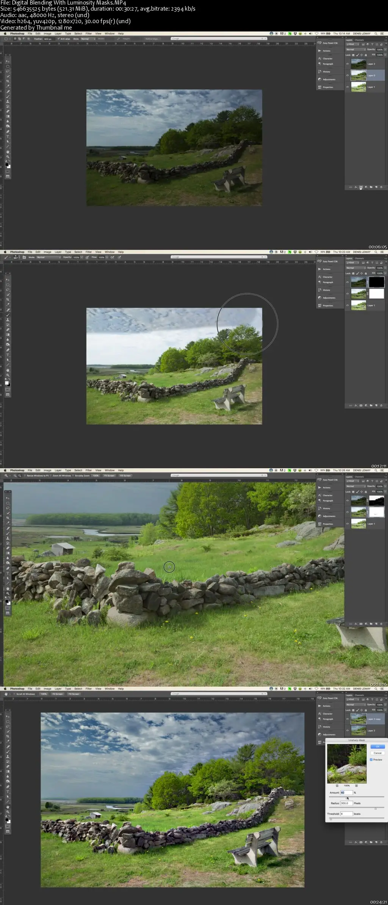Click OK in the Unsharp Mask dialog
The height and width of the screenshot is (905, 388).
coord(378,747)
